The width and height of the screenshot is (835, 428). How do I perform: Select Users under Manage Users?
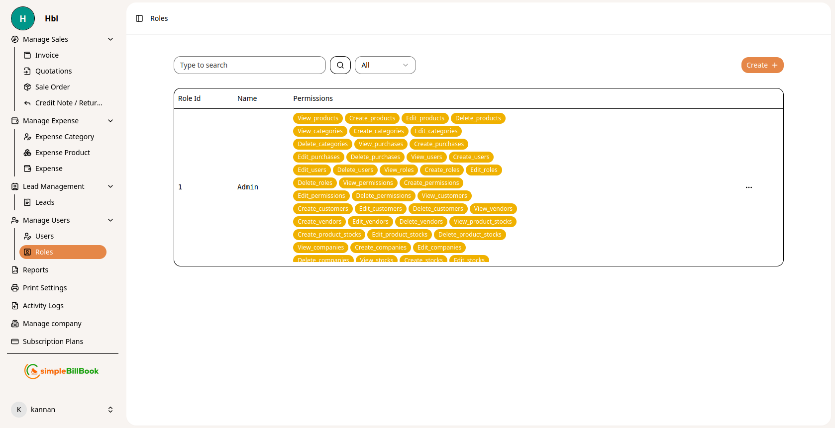pos(44,236)
